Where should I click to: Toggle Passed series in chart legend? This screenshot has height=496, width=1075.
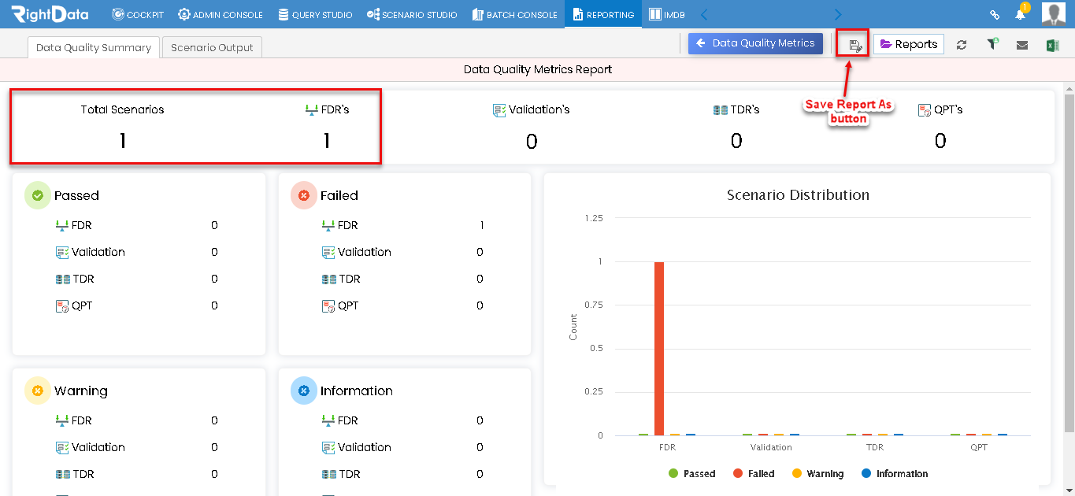(x=691, y=474)
